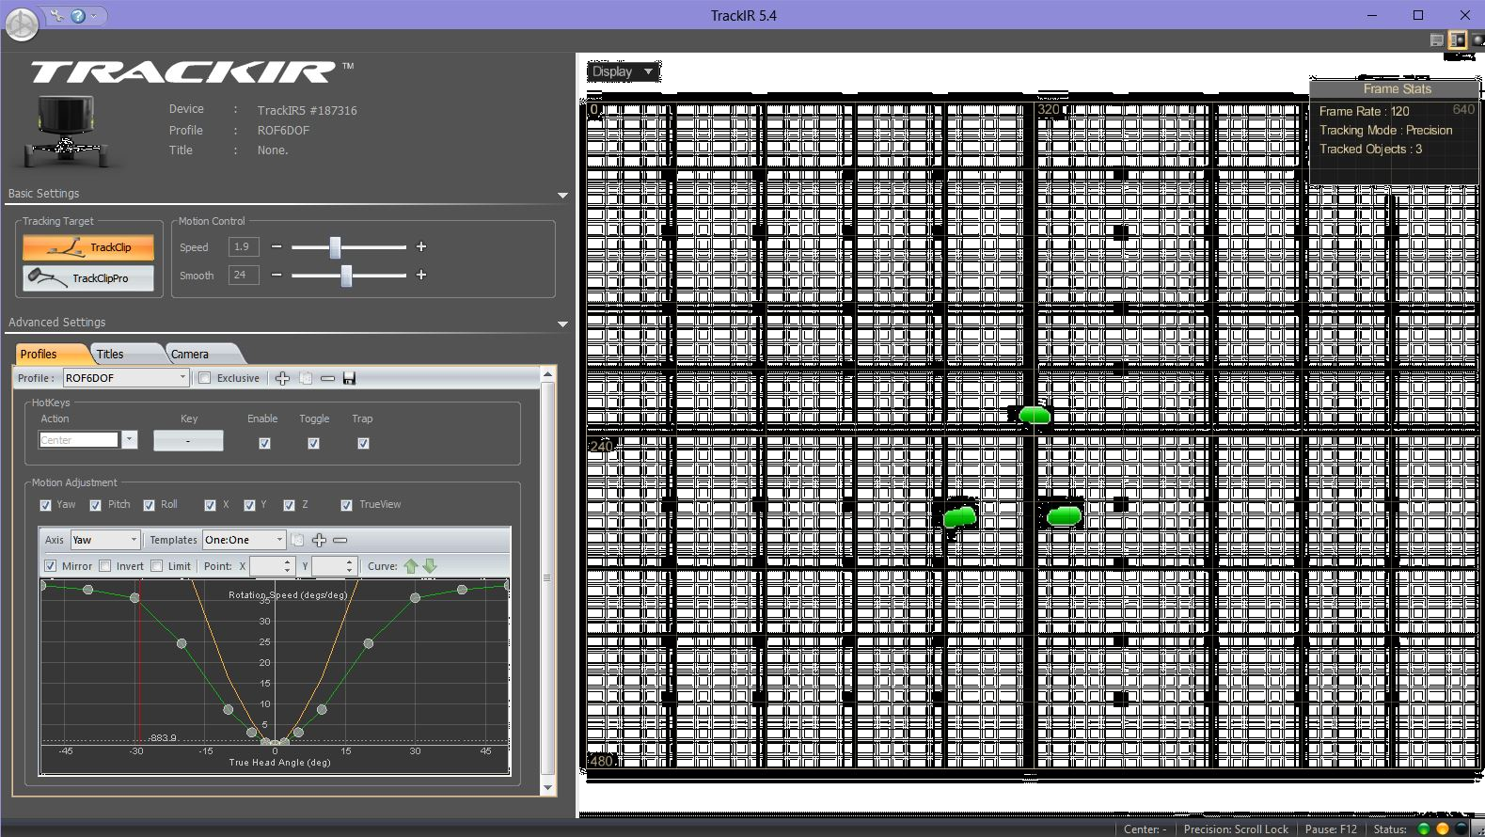Image resolution: width=1485 pixels, height=837 pixels.
Task: Click the plus icon beside the Templates dropdown
Action: (319, 540)
